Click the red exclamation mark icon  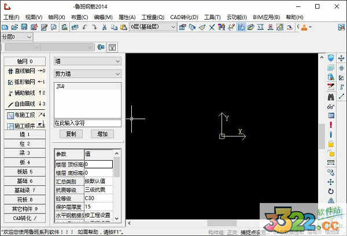331,124
